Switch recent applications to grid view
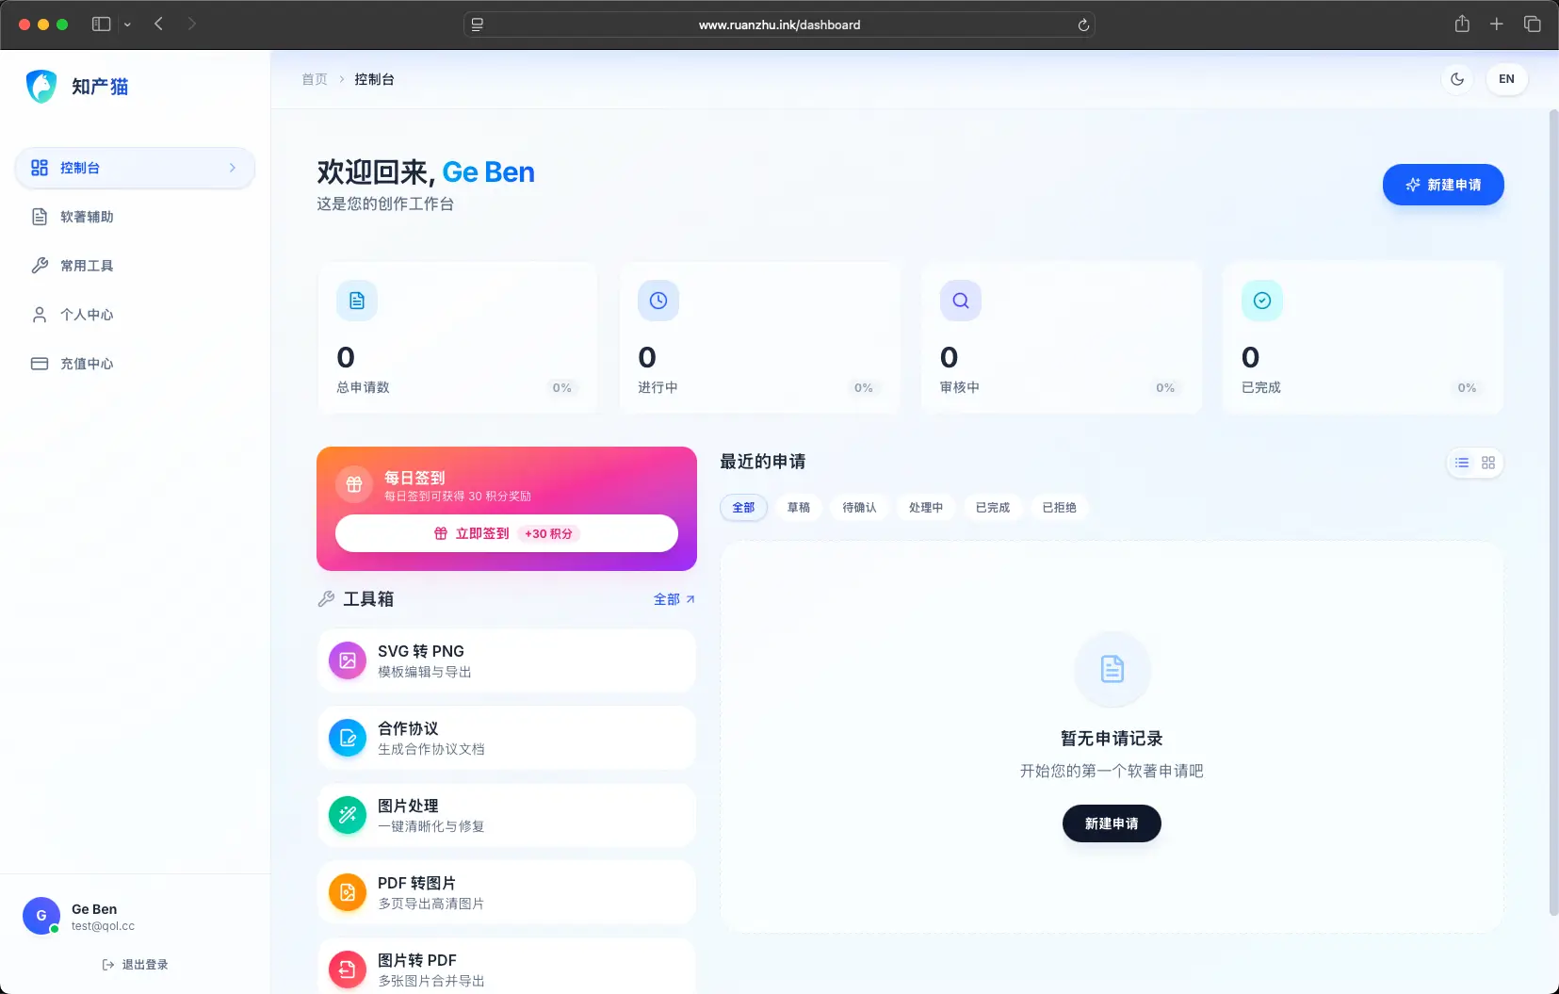 (1488, 463)
